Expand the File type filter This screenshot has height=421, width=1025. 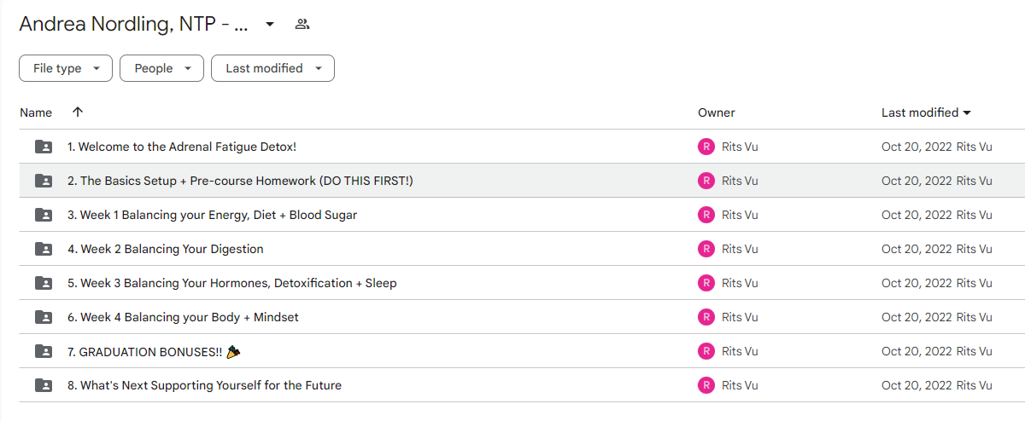click(x=66, y=68)
